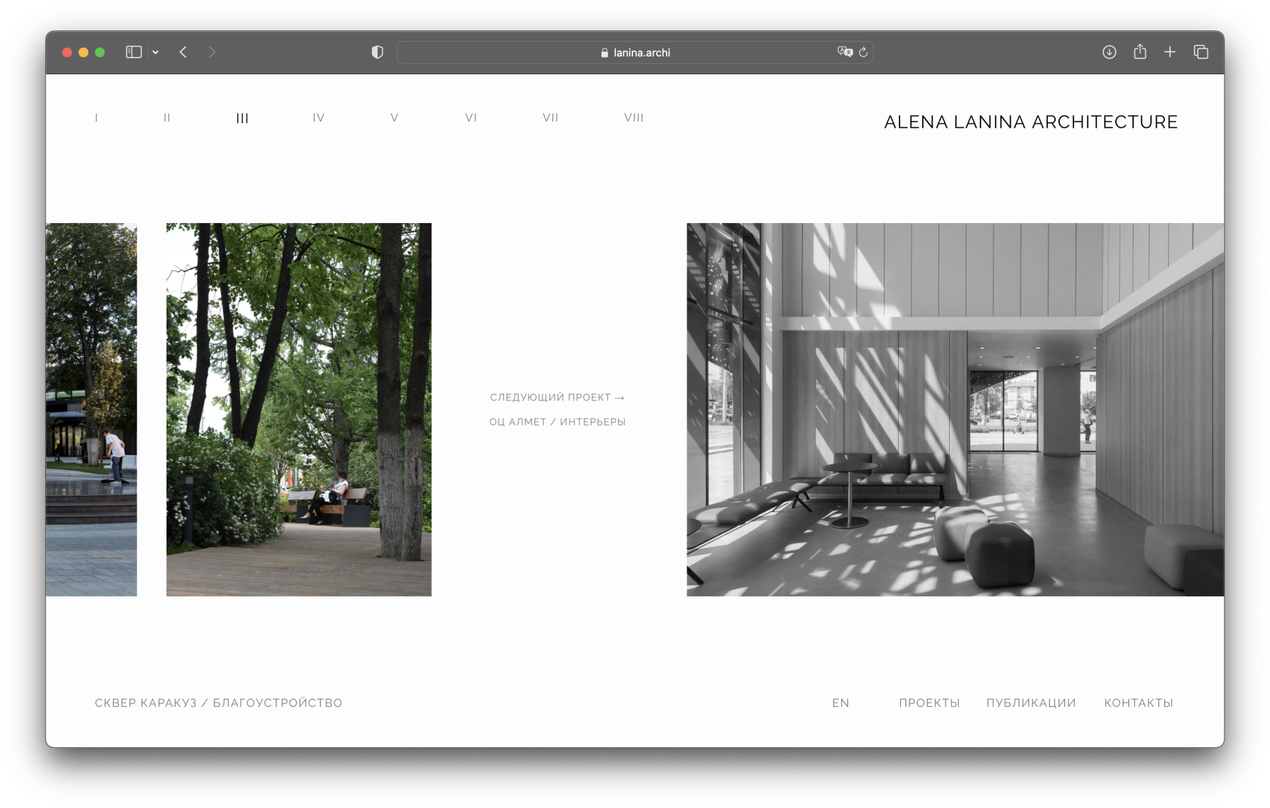Select active project numeral III
The width and height of the screenshot is (1270, 808).
242,118
